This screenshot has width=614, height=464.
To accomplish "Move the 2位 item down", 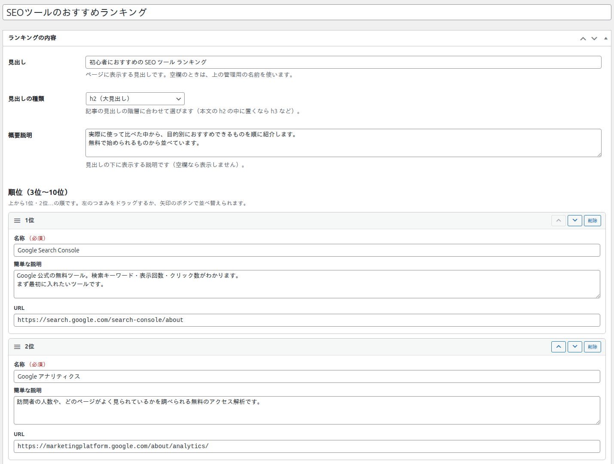I will click(575, 347).
